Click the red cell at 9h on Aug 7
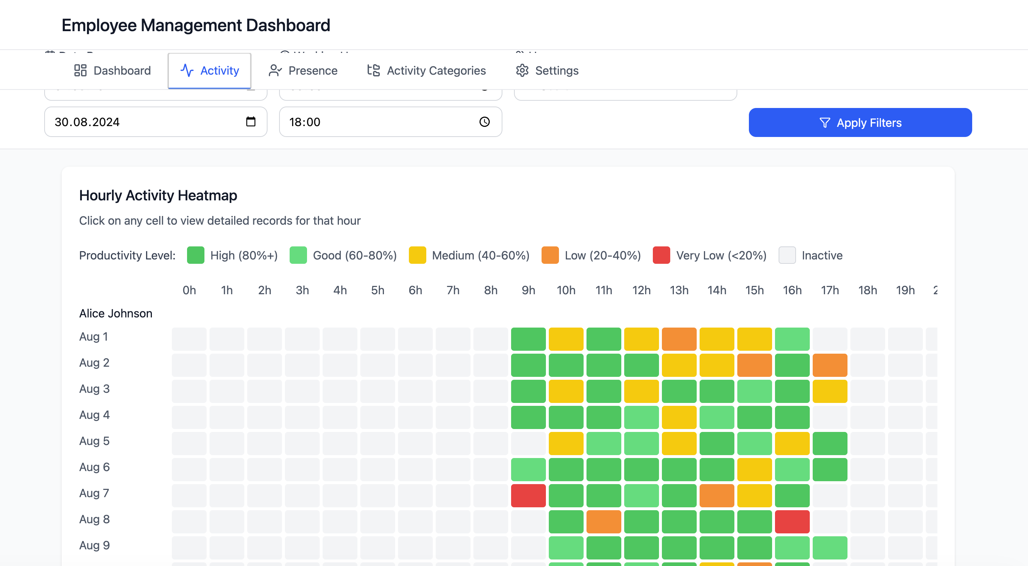 [528, 495]
